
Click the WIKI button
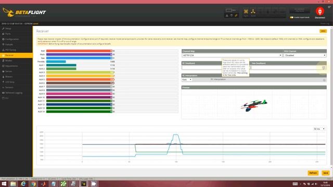tap(323, 31)
